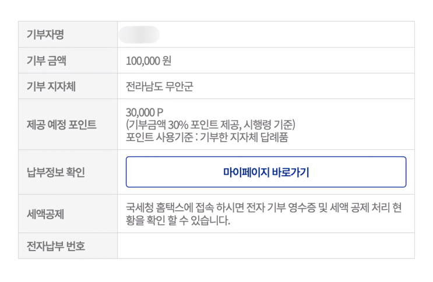Click the 황을 확인 할 수 있습니다 line
433x282 pixels.
pos(178,221)
